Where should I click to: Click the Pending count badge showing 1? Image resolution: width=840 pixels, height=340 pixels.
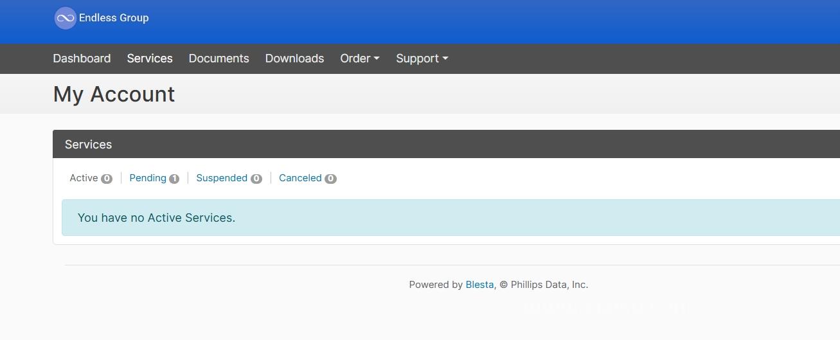pos(174,179)
